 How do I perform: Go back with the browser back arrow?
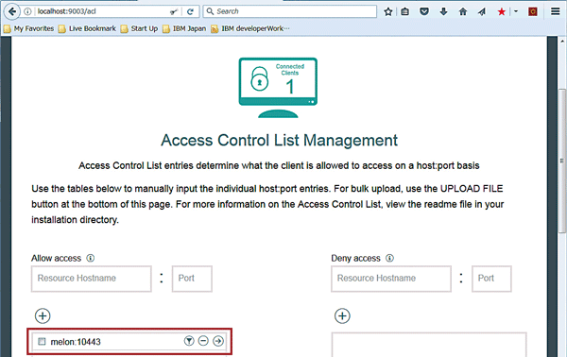pyautogui.click(x=11, y=11)
